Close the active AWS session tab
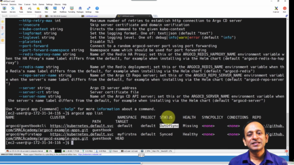Viewport: 294px width, 165px height. (150, 16)
